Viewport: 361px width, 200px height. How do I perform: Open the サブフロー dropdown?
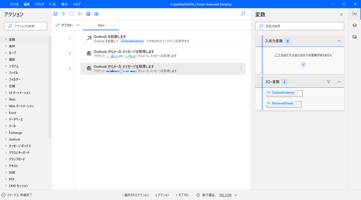(68, 25)
